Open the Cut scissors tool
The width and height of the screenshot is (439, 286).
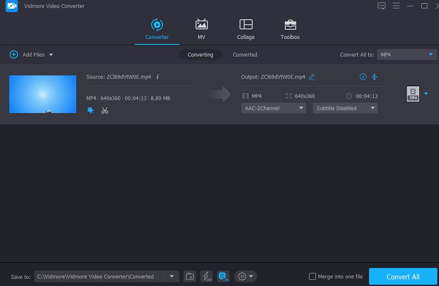pyautogui.click(x=105, y=110)
